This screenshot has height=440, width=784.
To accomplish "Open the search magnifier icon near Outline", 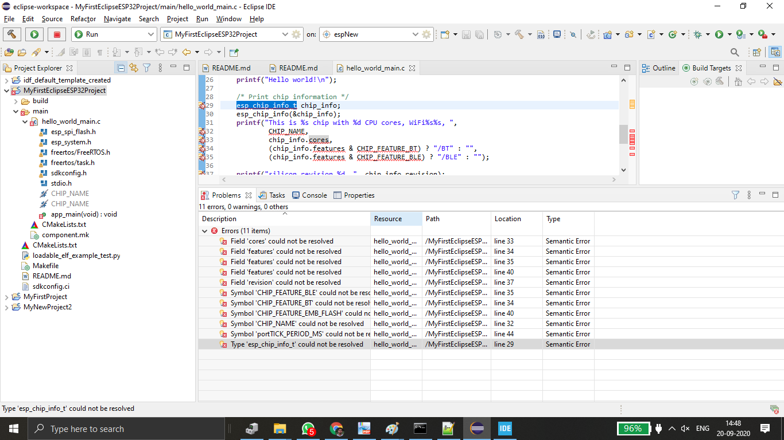I will pos(735,52).
